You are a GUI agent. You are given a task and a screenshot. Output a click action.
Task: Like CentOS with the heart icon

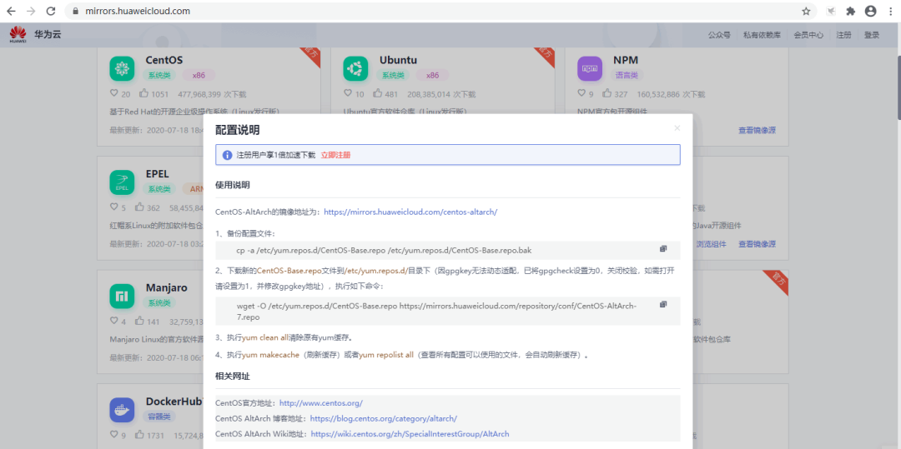pyautogui.click(x=113, y=93)
